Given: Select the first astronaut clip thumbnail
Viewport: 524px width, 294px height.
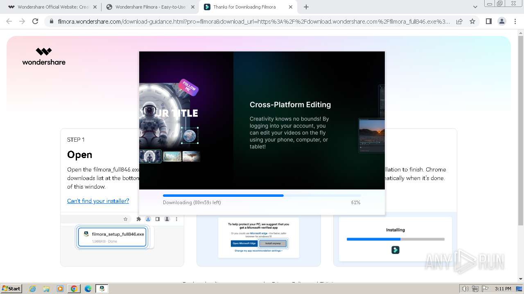Looking at the screenshot, I should [150, 156].
